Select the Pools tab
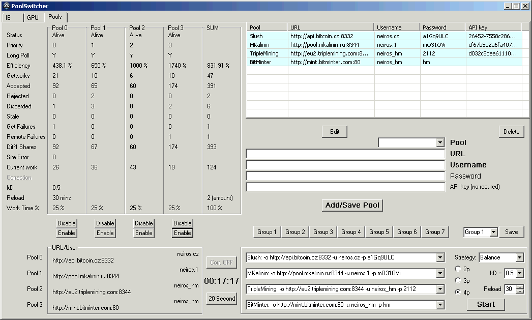The width and height of the screenshot is (532, 320). pyautogui.click(x=55, y=17)
